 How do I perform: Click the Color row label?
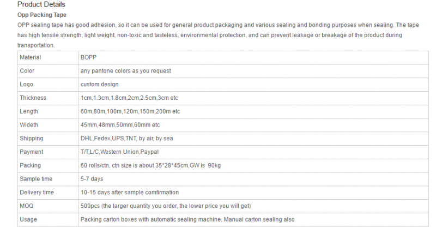point(27,71)
